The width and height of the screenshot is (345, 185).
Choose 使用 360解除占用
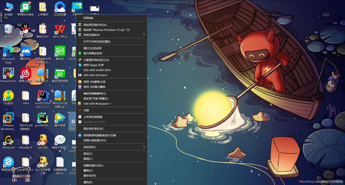pos(112,82)
